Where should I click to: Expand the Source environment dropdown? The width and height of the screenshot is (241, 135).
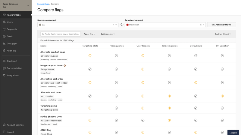click(116, 25)
